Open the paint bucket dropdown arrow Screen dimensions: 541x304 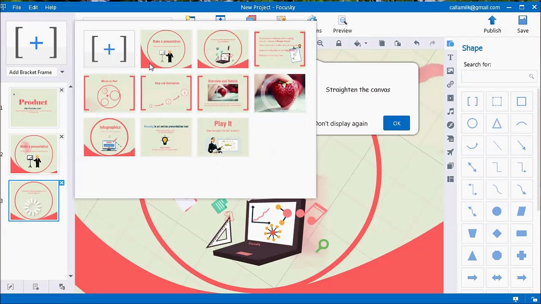click(366, 43)
